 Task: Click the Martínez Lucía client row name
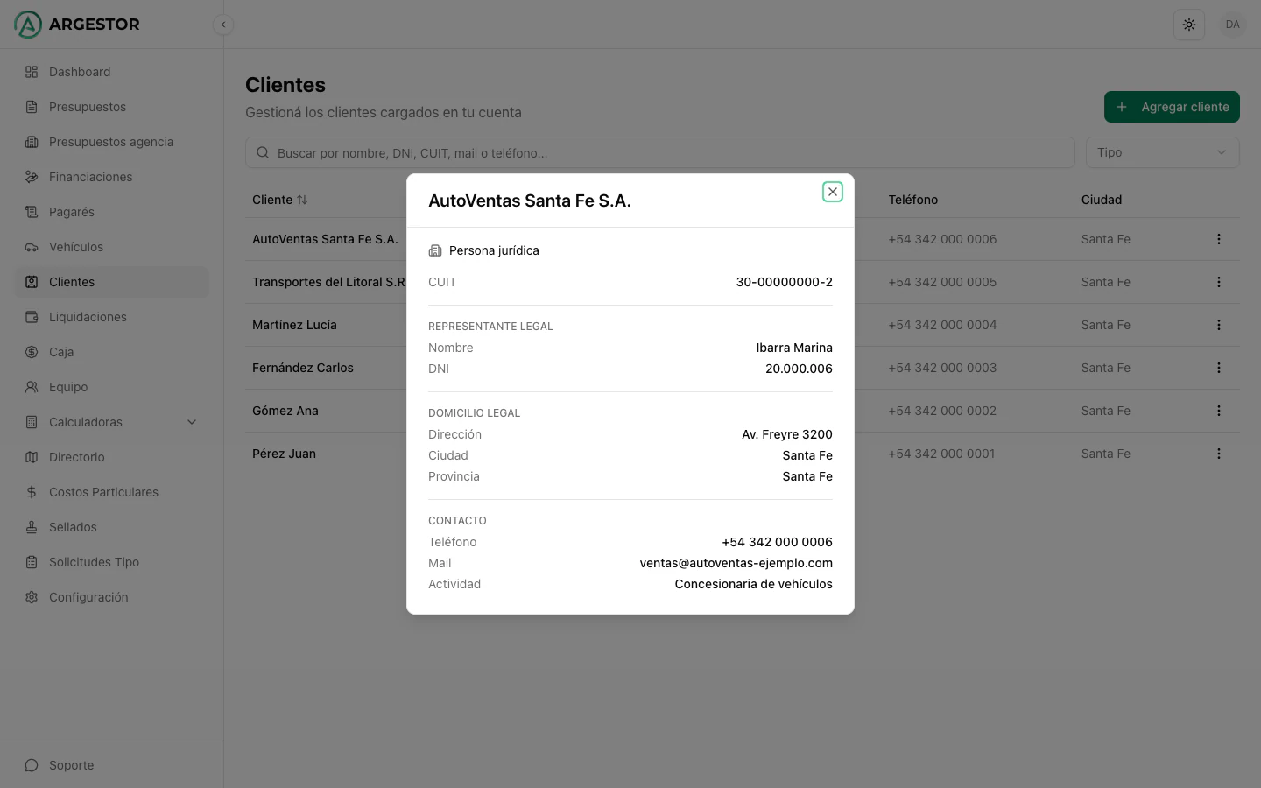pos(294,325)
